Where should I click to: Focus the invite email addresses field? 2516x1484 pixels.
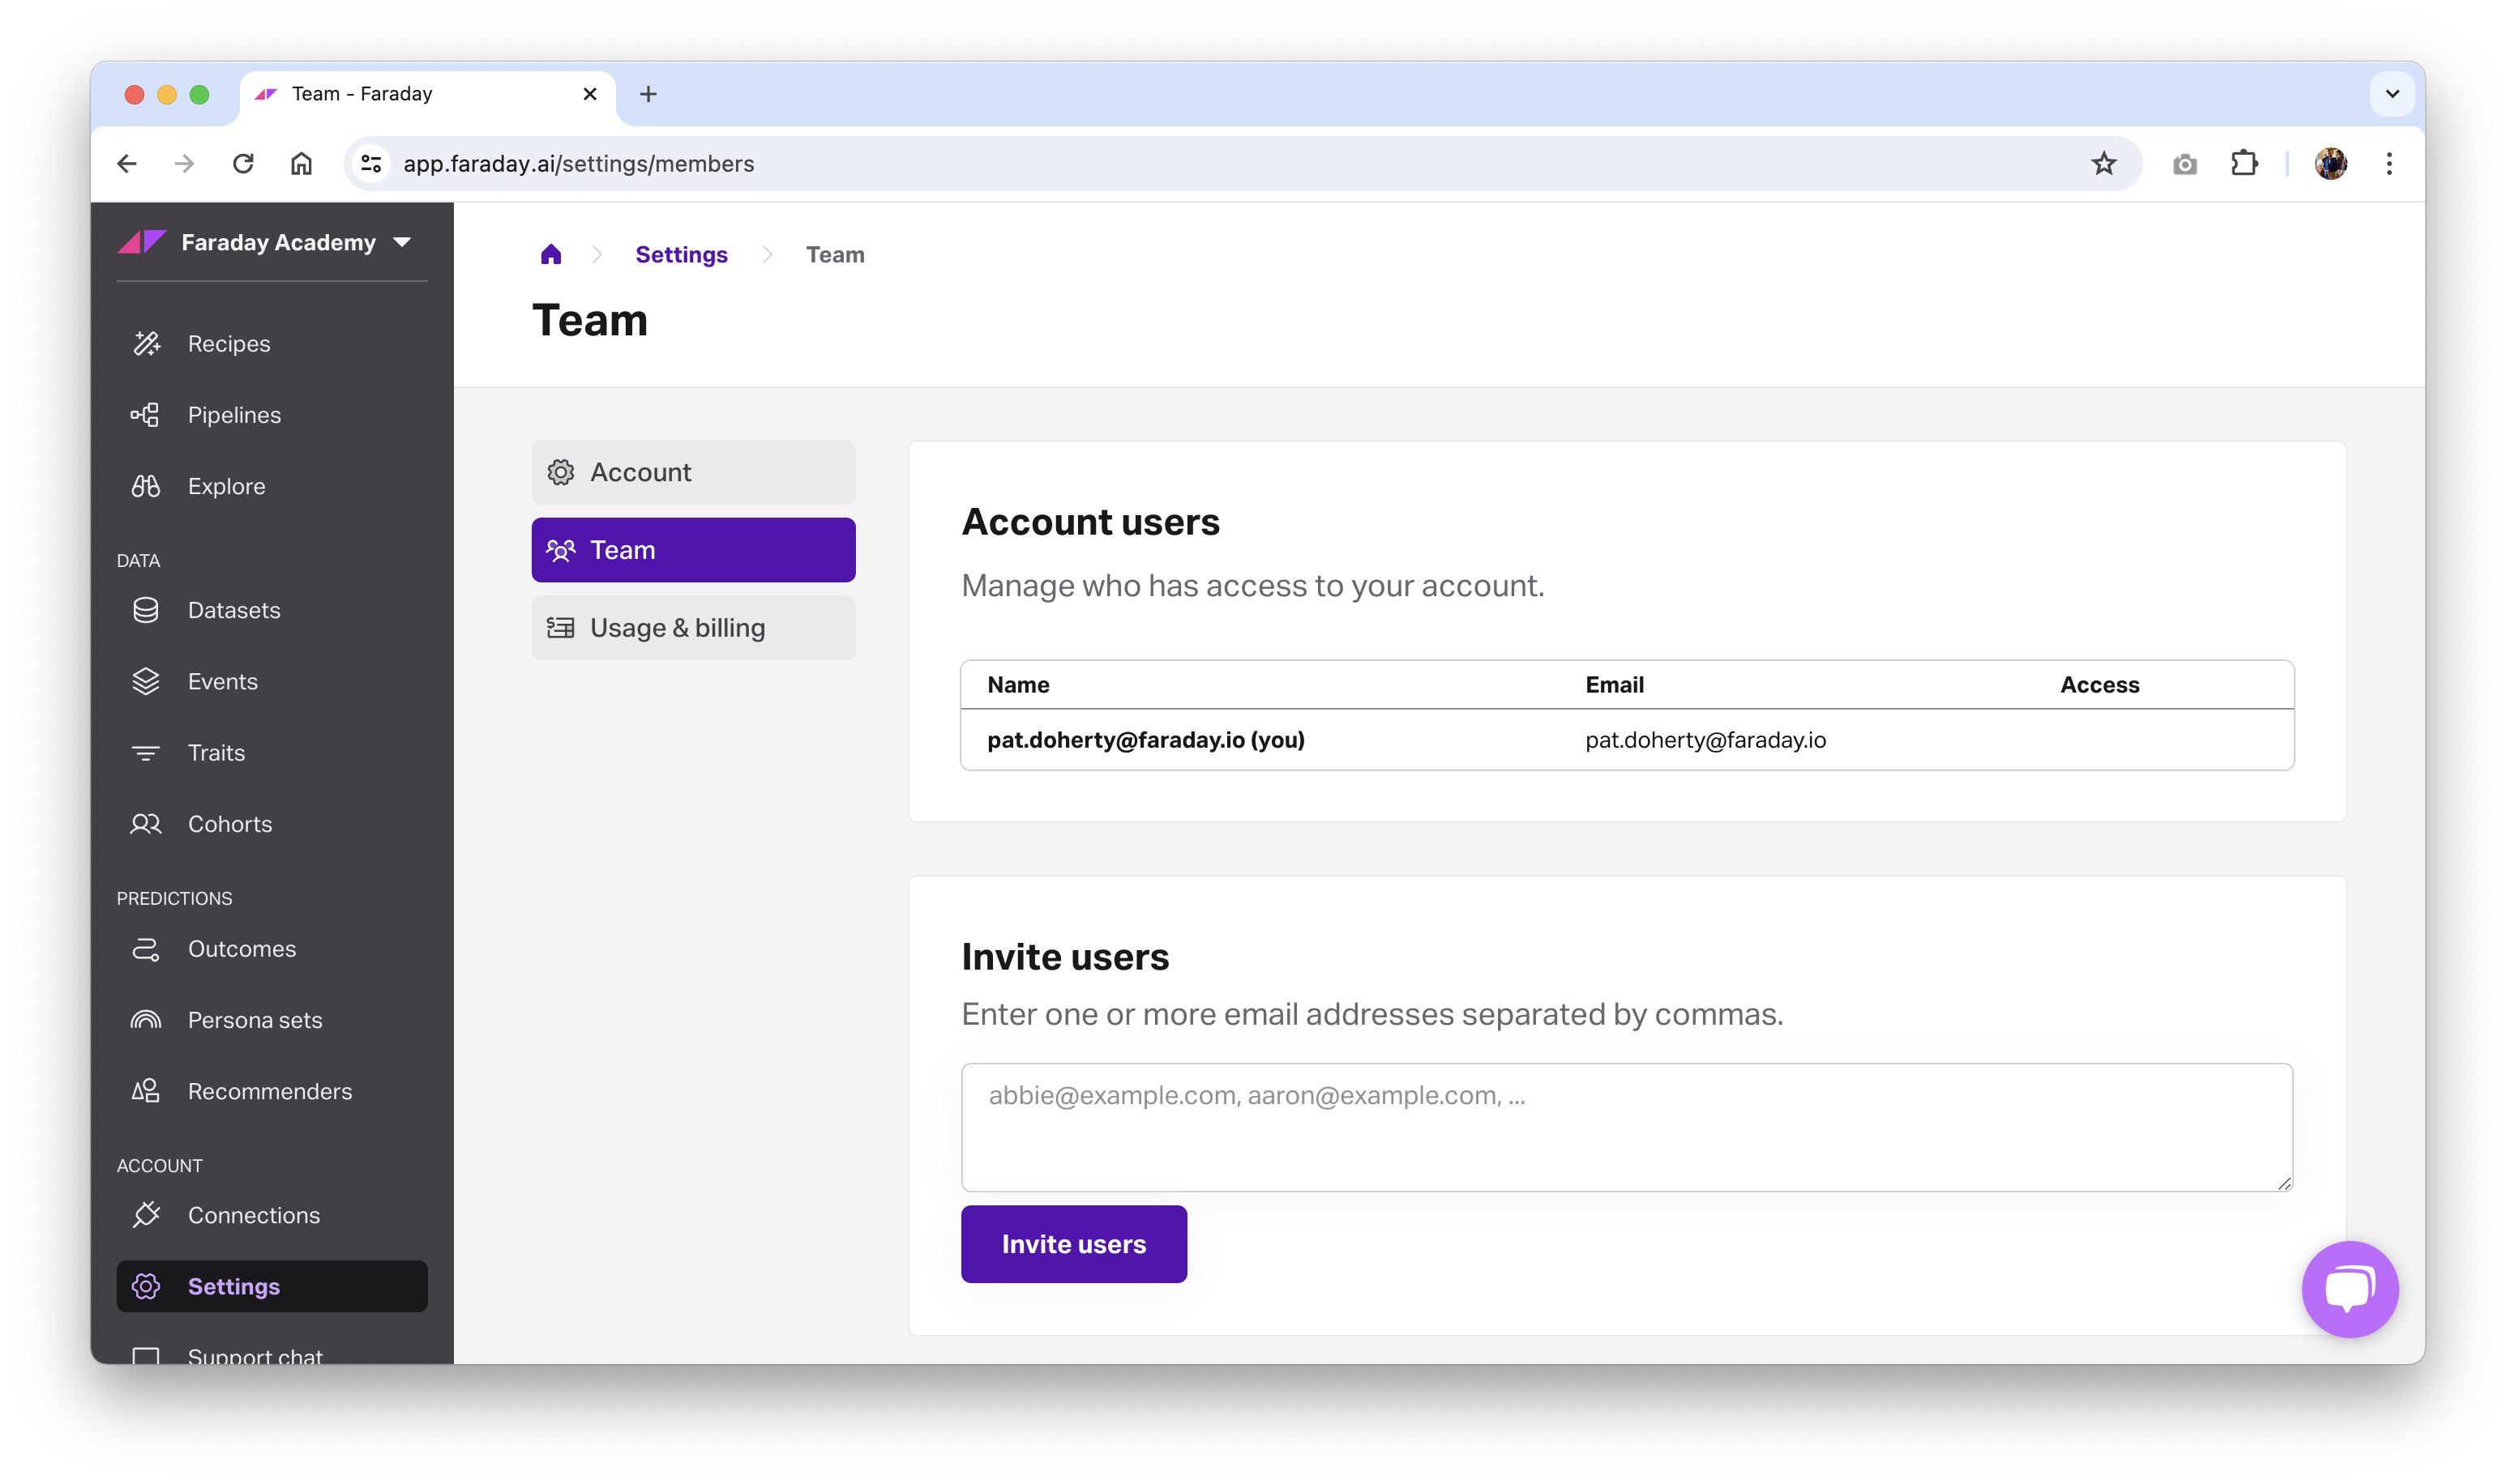1626,1126
